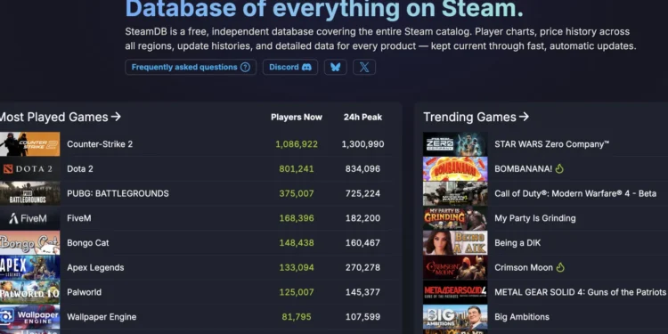Click the Apex Legends thumbnail image
Image resolution: width=668 pixels, height=334 pixels.
pos(29,267)
